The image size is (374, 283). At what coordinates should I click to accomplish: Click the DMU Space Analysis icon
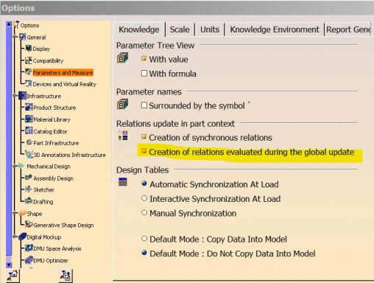coord(29,248)
